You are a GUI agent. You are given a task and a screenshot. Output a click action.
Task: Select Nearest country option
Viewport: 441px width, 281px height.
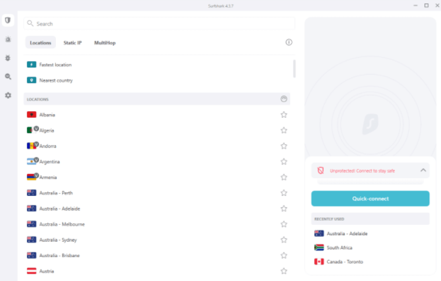pos(157,80)
